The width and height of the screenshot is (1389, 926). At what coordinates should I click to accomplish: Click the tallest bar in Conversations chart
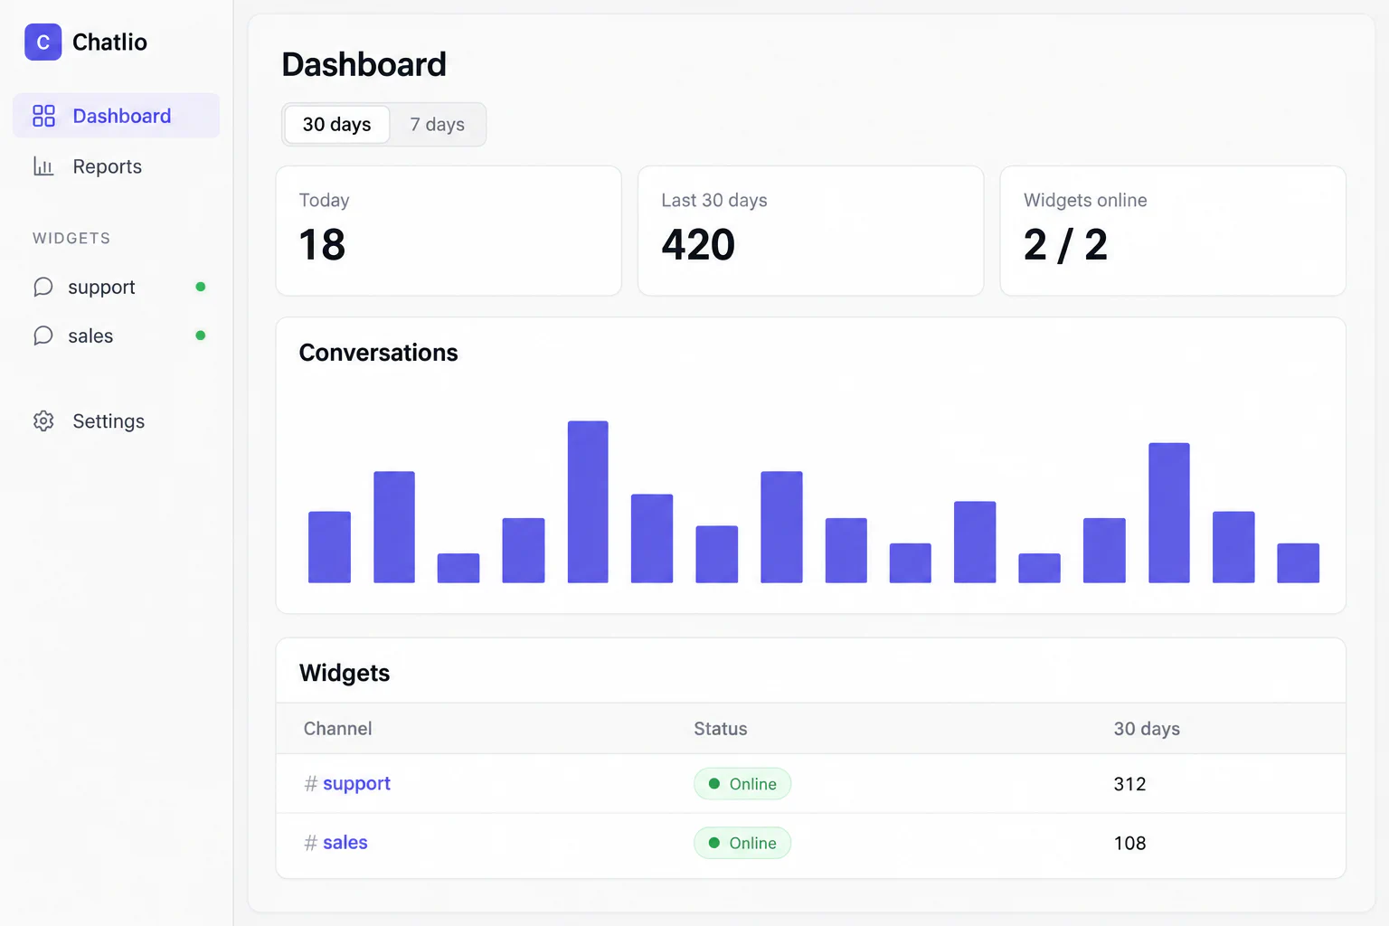coord(588,502)
